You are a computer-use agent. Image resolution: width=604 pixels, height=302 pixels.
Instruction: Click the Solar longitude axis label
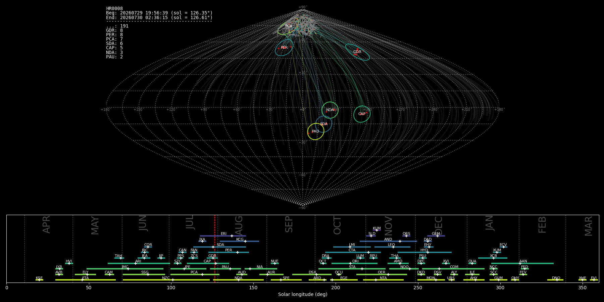tap(303, 294)
